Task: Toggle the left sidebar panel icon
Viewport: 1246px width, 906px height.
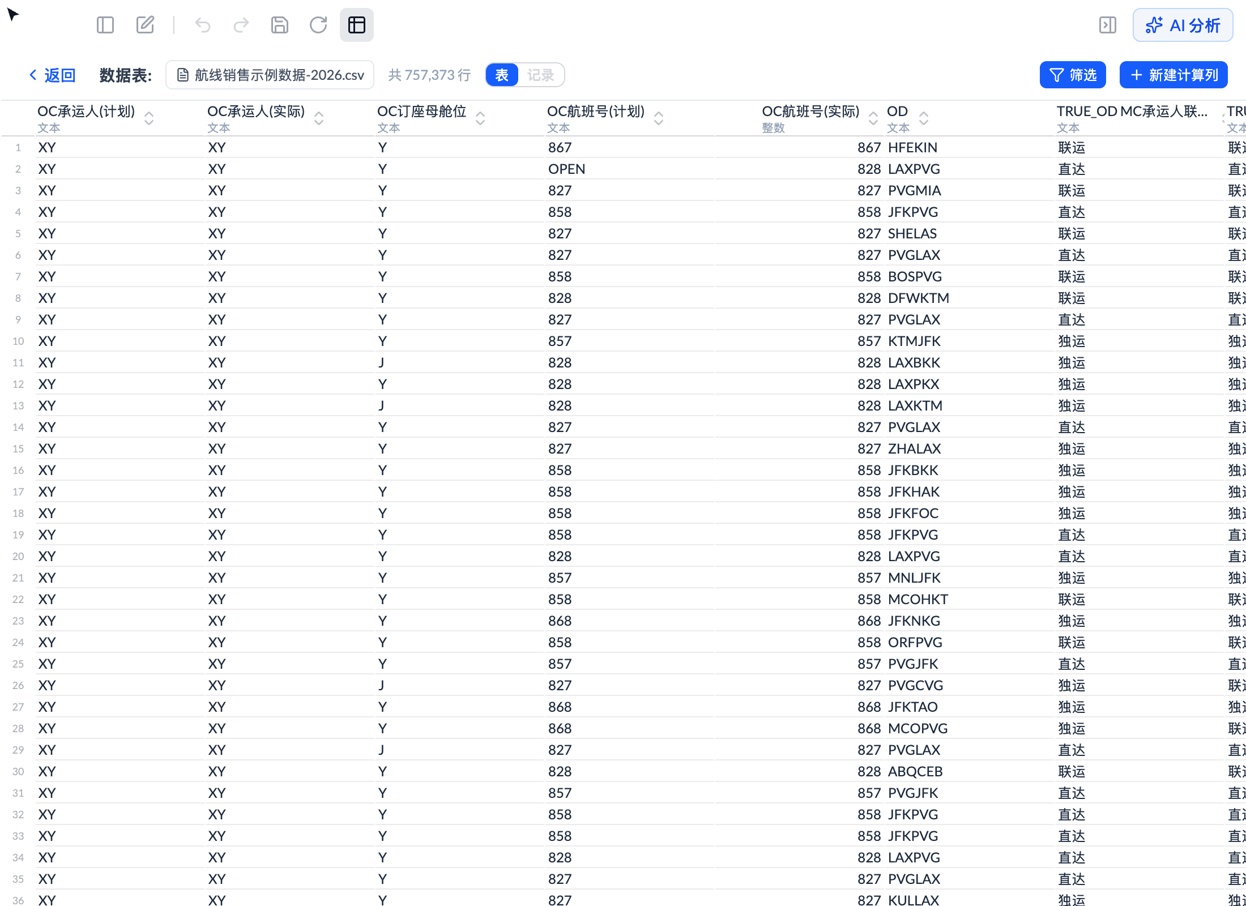Action: pyautogui.click(x=105, y=25)
